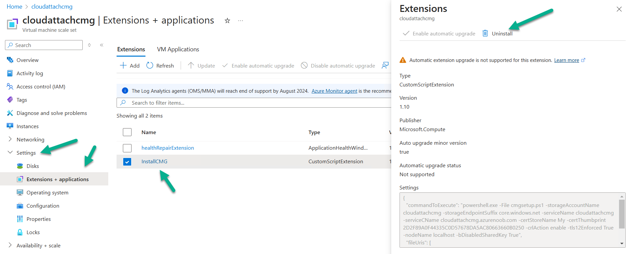
Task: Open the Overview sidebar icon
Action: (10, 60)
